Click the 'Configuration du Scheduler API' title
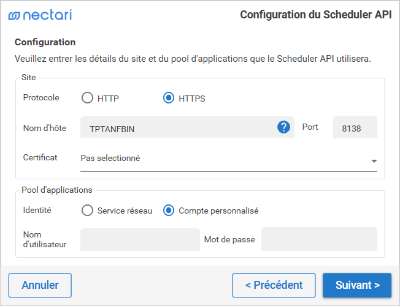 pos(315,15)
